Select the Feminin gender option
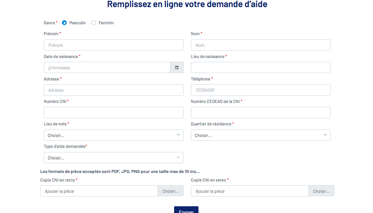Image resolution: width=373 pixels, height=213 pixels. (94, 23)
